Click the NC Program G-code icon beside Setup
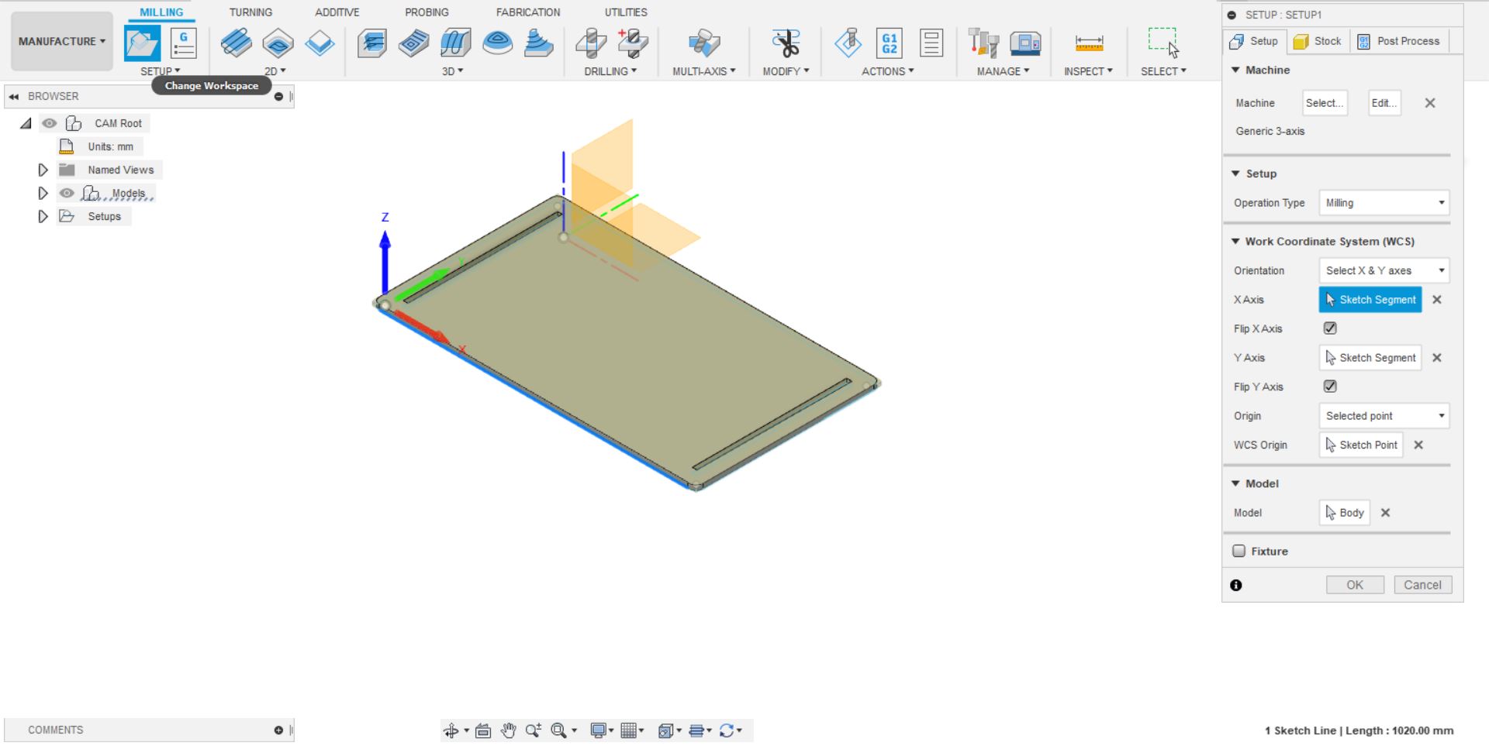 coord(184,43)
